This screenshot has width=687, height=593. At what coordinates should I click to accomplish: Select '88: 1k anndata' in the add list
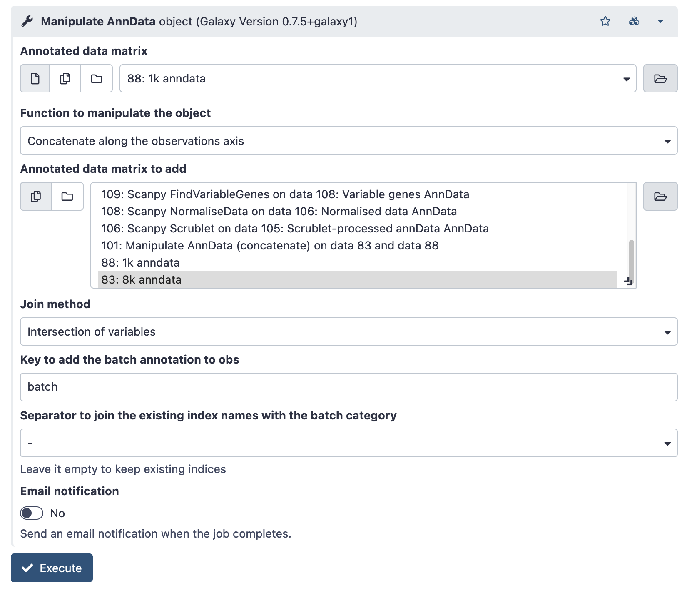point(140,262)
